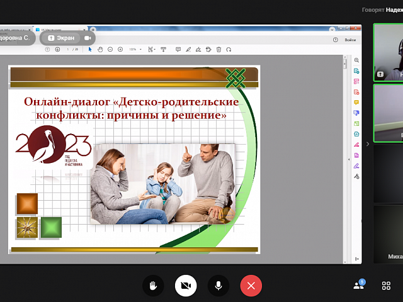Click the zoom in plus icon
This screenshot has height=302, width=403.
pyautogui.click(x=120, y=49)
